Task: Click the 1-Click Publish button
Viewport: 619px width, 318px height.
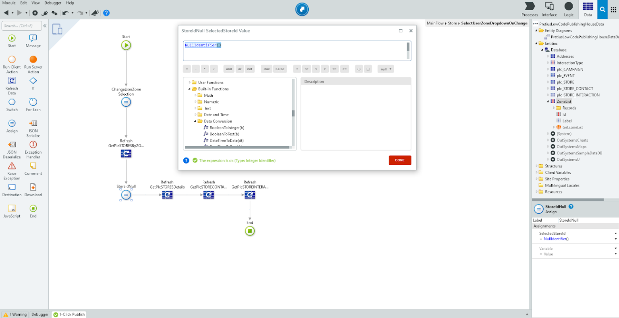Action: click(x=69, y=314)
